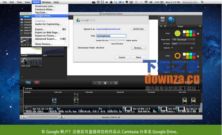The width and height of the screenshot is (222, 135).
Task: Open the Text menu in menu bar
Action: tap(19, 2)
